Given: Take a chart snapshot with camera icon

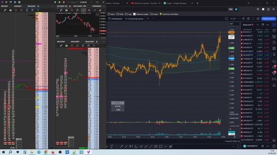Looking at the screenshot, I should (258, 19).
